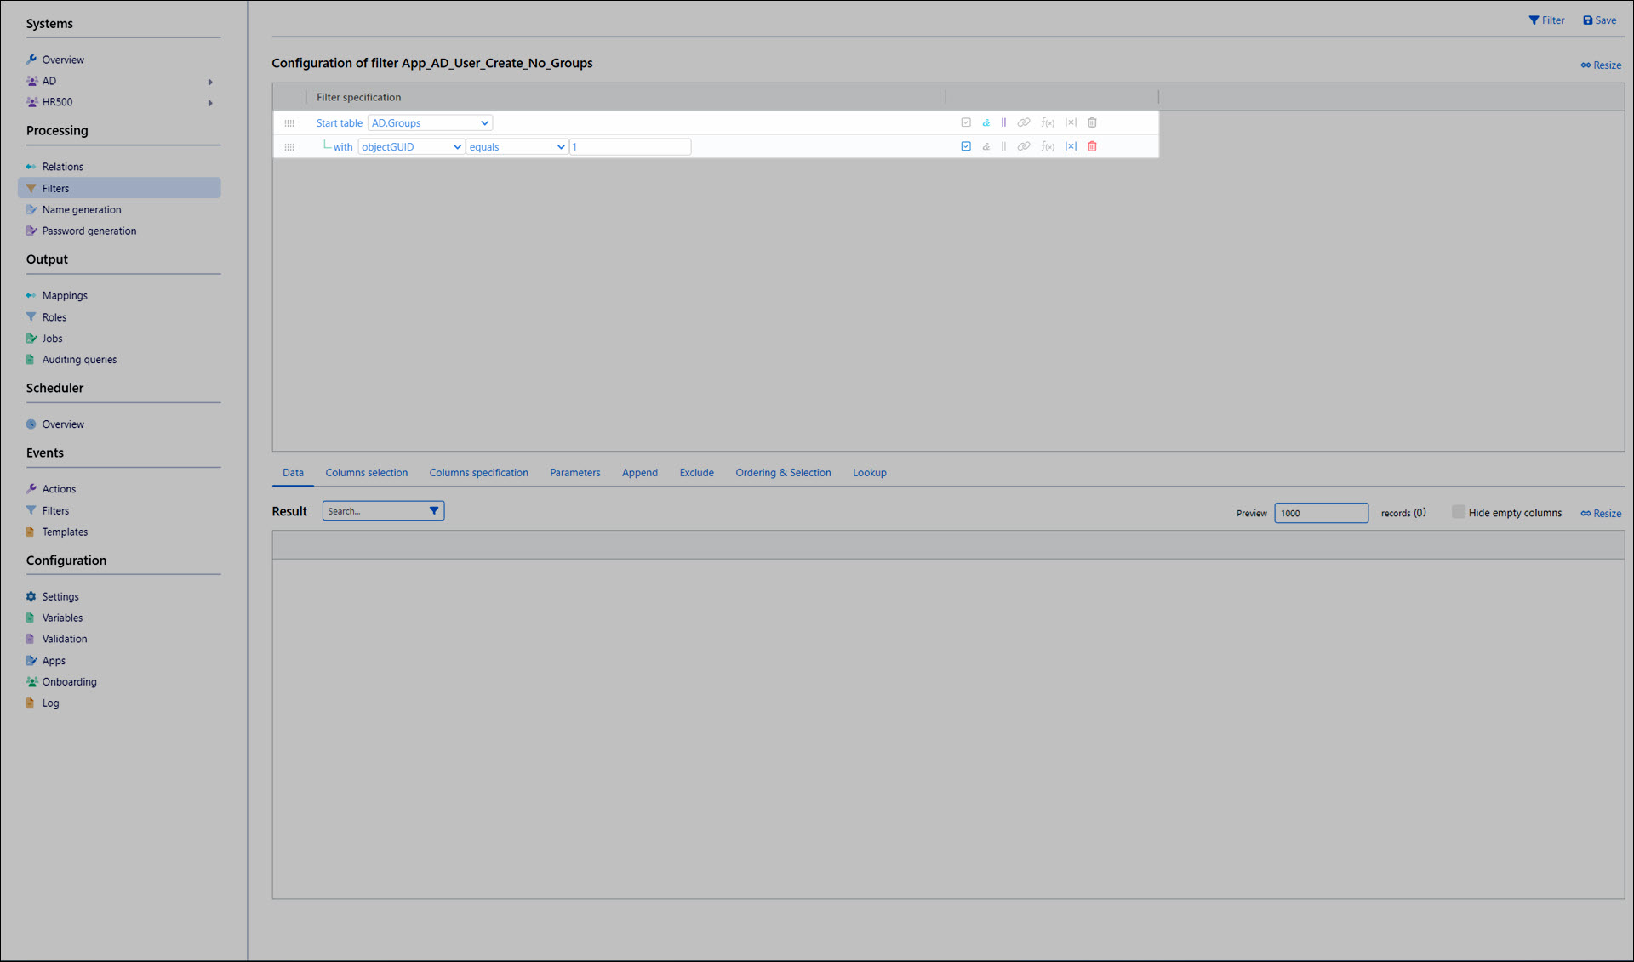Toggle the checkbox on the objectGUID row

[966, 147]
